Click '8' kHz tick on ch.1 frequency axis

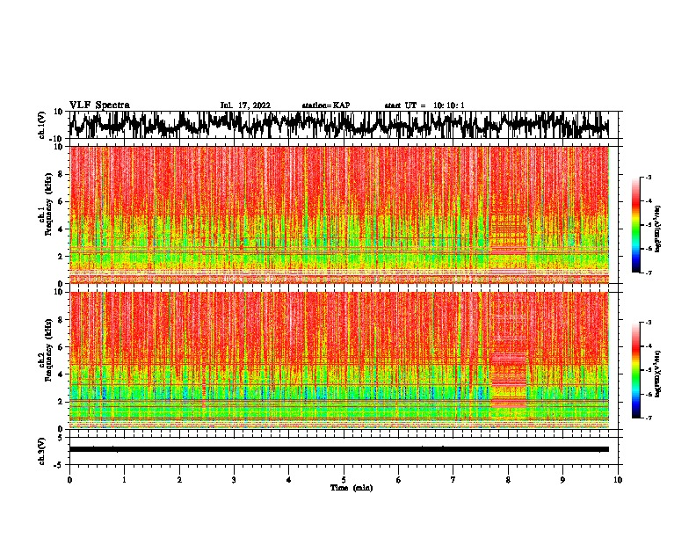(x=61, y=174)
